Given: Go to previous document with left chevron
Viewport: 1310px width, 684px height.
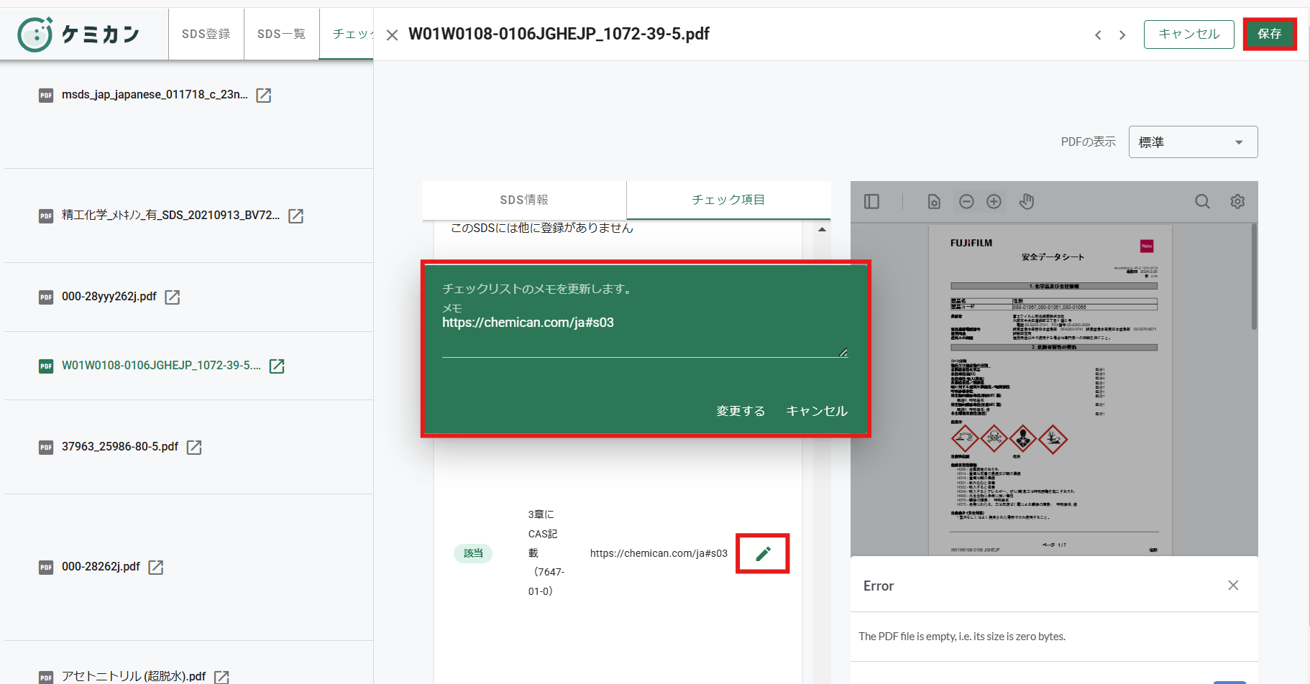Looking at the screenshot, I should click(1098, 35).
